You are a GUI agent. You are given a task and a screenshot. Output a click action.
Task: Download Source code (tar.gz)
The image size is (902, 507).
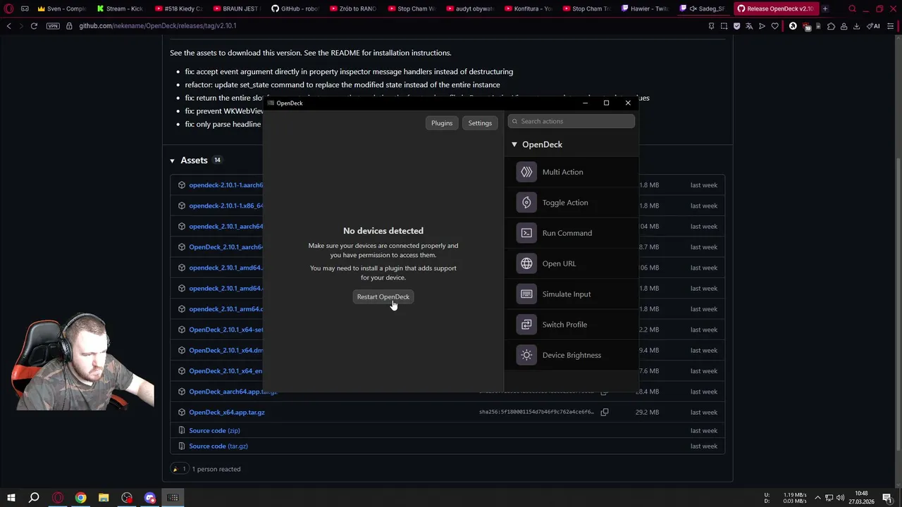(218, 446)
